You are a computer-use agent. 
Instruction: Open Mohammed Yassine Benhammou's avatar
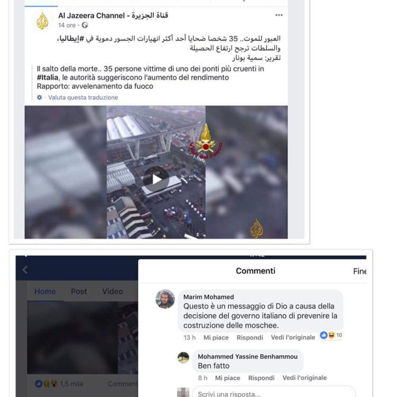click(x=183, y=357)
